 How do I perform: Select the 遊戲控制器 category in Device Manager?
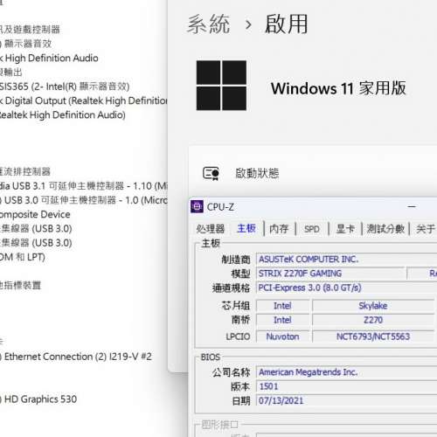30,30
